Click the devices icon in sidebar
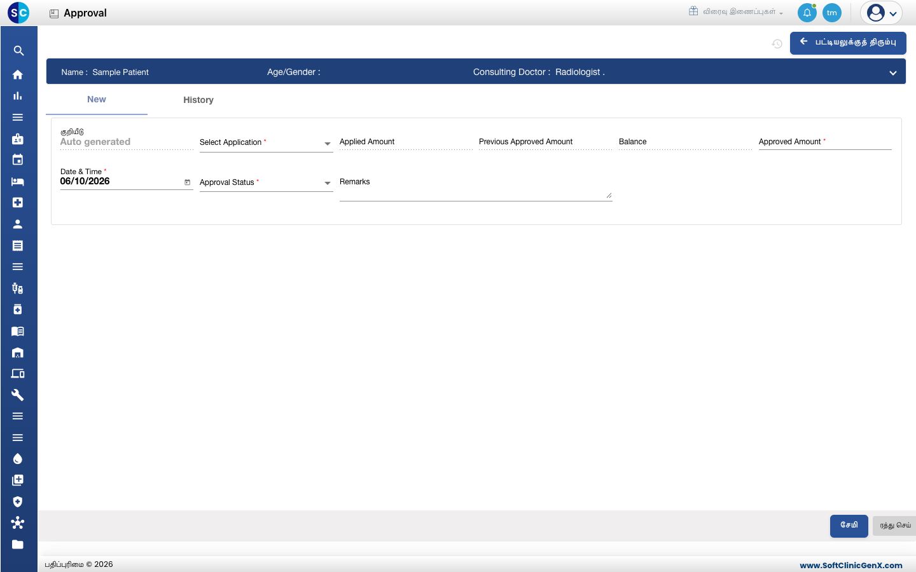916x572 pixels. click(18, 374)
